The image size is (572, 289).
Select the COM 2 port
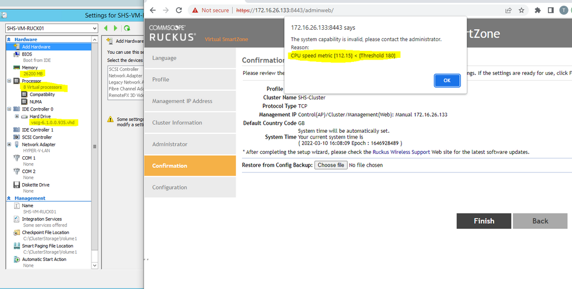point(29,171)
